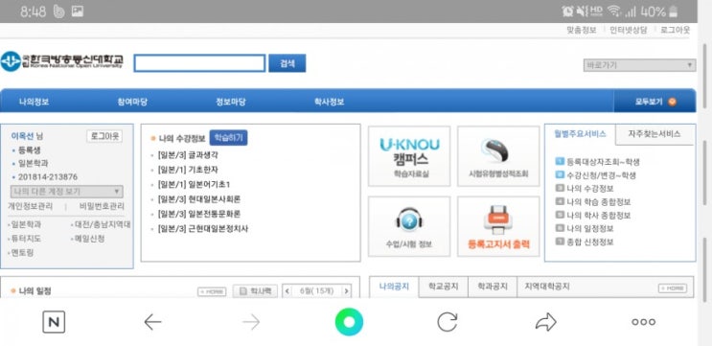
Task: Click 개인정보관리 link
Action: [30, 206]
